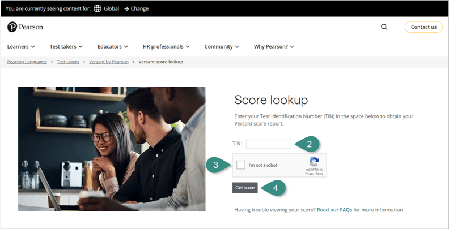
Task: Expand the Community menu chevron
Action: [x=237, y=47]
